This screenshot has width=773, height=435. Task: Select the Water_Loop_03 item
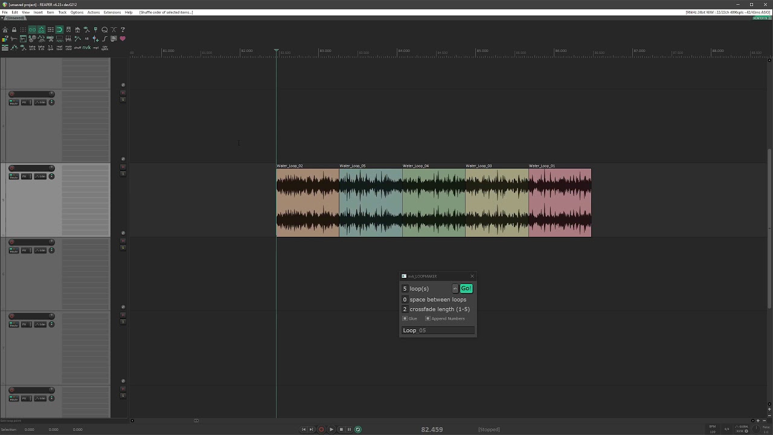(497, 202)
